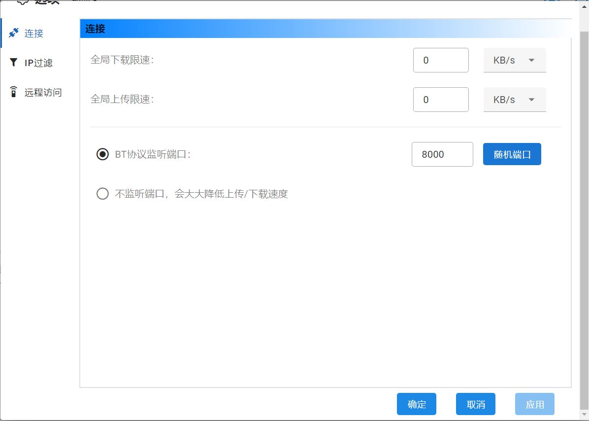This screenshot has height=421, width=589.
Task: Click the 不监听端口 warning label text
Action: tap(201, 194)
